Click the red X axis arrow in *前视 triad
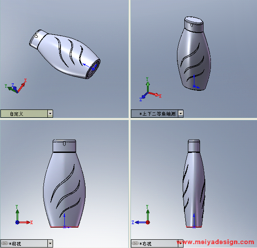This screenshot has width=257, height=248. pyautogui.click(x=25, y=222)
